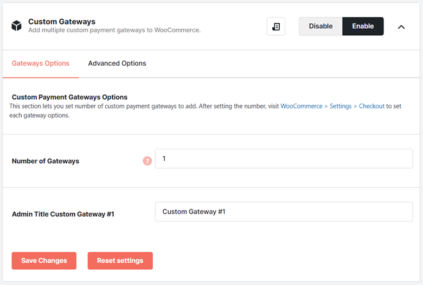The height and width of the screenshot is (285, 423).
Task: Click the Reset settings button
Action: tap(120, 261)
